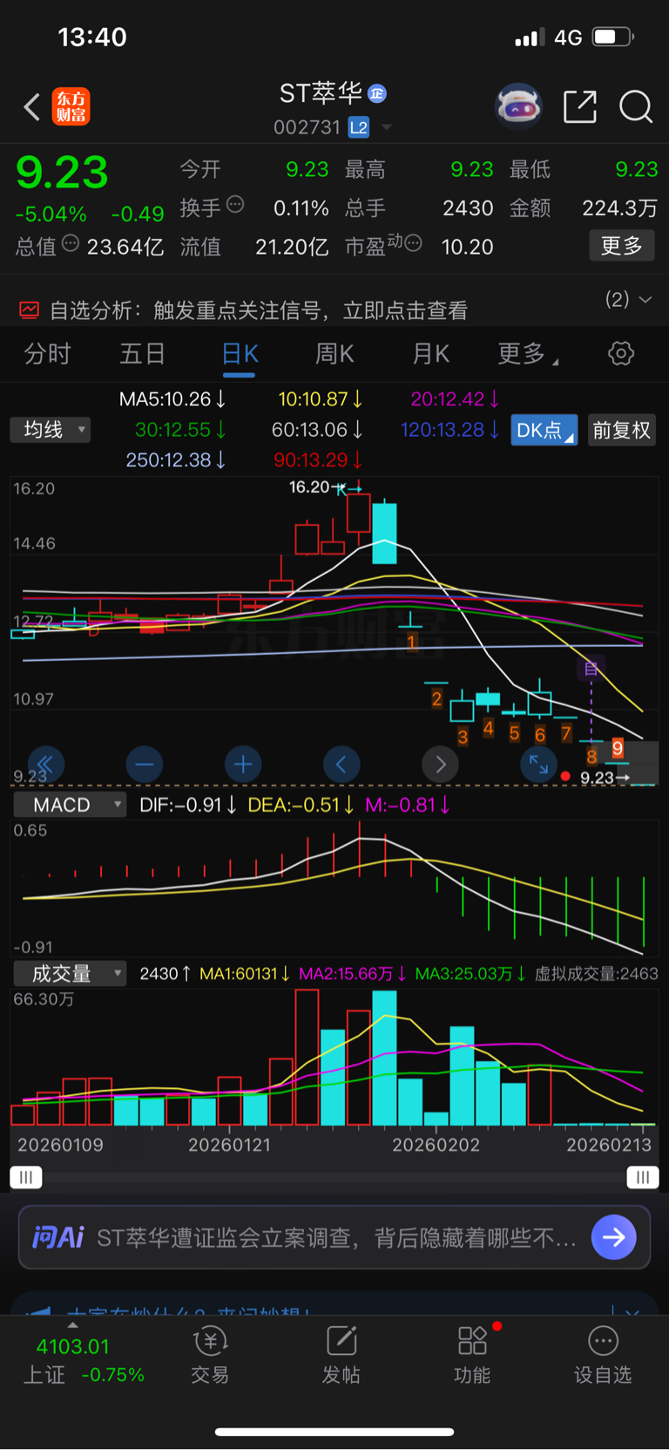Tap the 上证 4103.01 index ticker

coord(83,1360)
